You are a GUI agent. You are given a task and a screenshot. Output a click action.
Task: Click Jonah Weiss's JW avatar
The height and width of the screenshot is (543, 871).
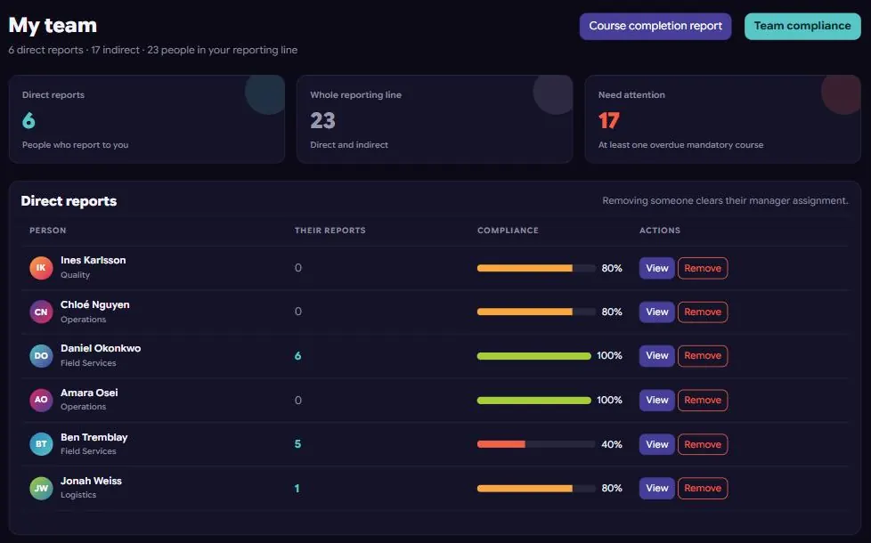click(41, 488)
